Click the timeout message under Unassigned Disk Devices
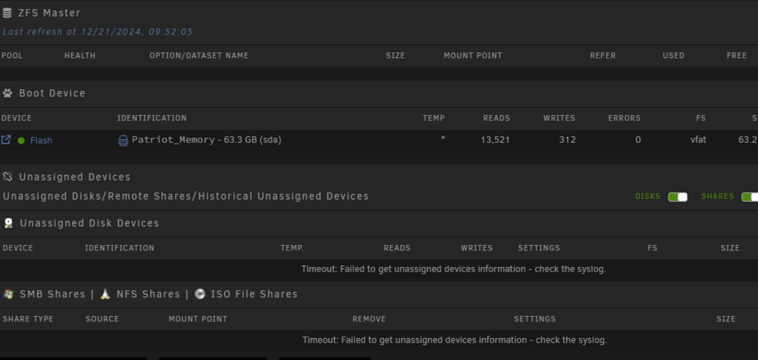The height and width of the screenshot is (360, 758). click(x=453, y=269)
